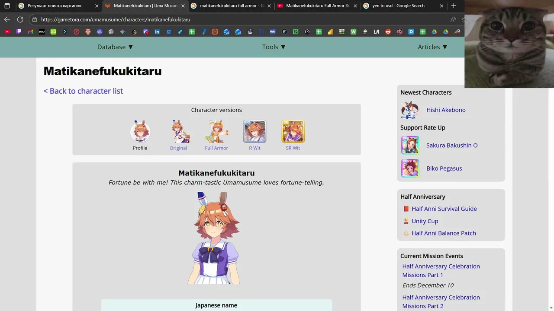
Task: Select the Full Armor character version
Action: click(x=216, y=135)
